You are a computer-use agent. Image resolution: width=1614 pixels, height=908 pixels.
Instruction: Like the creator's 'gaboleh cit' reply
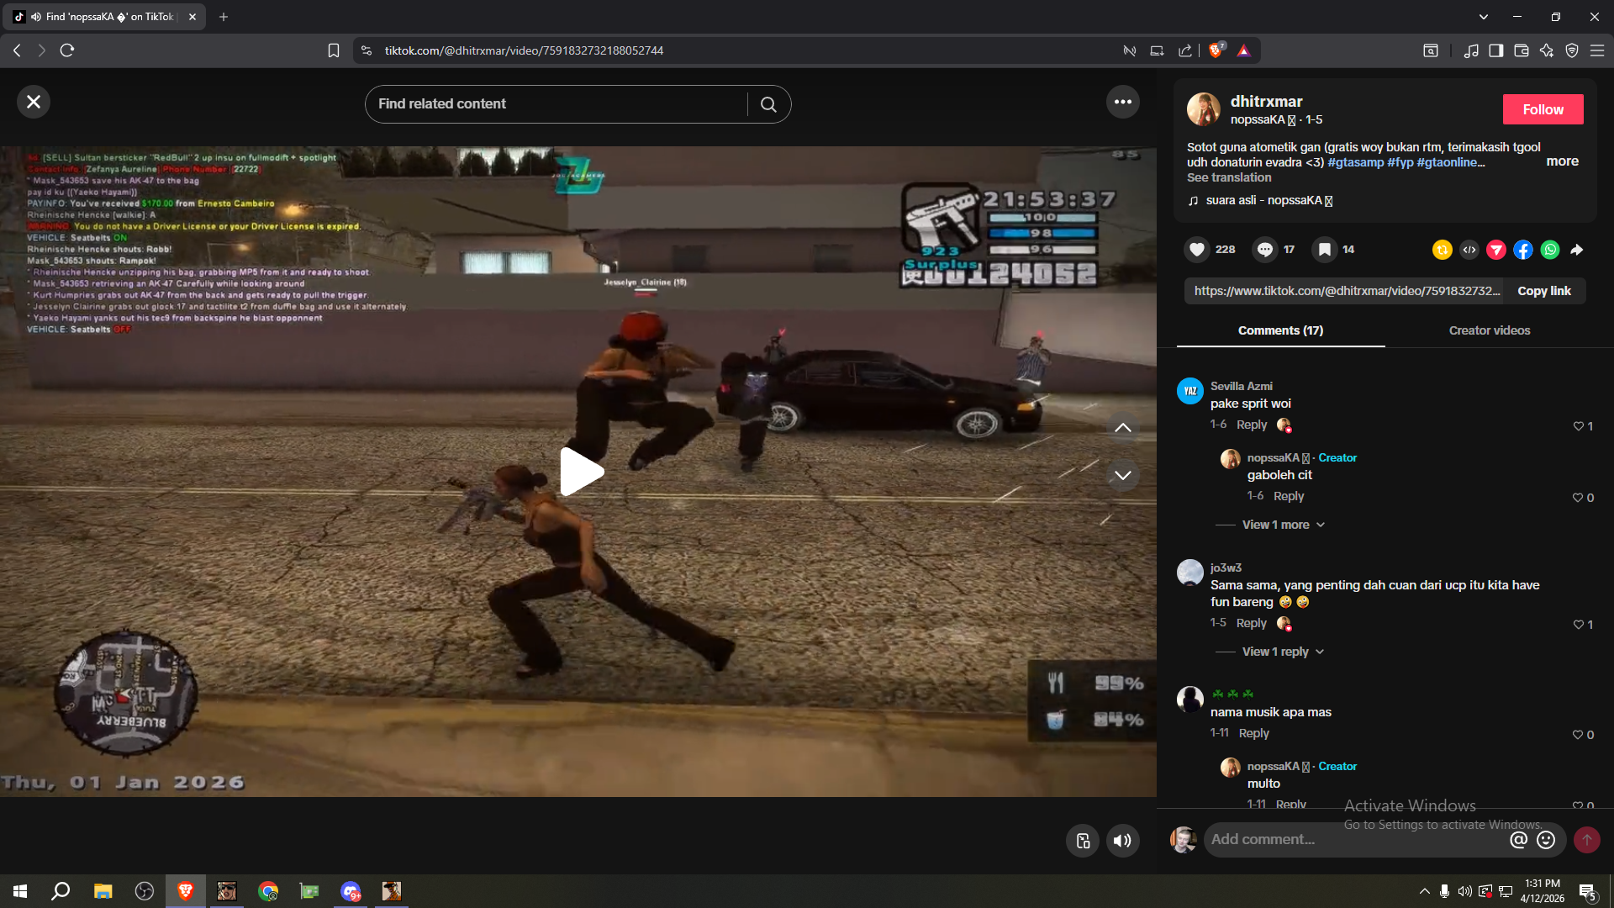[1578, 498]
